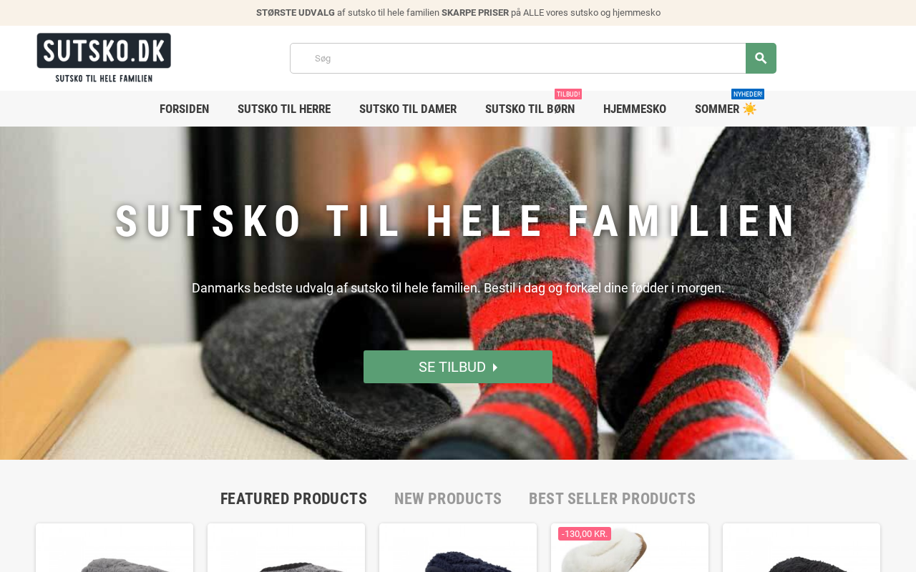
Task: Click the green search magnifier button
Action: pyautogui.click(x=761, y=58)
